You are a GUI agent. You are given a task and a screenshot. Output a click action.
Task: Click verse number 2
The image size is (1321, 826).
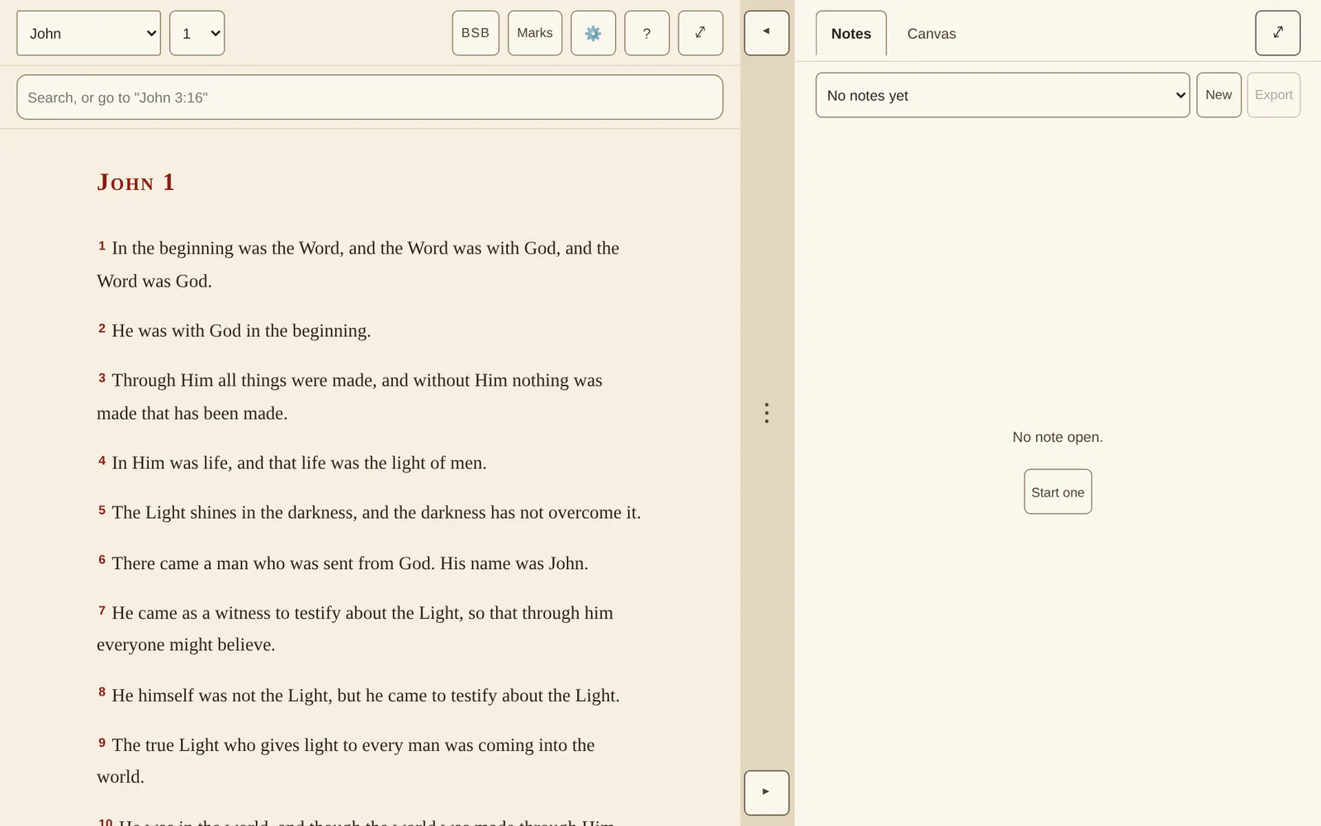click(x=102, y=328)
